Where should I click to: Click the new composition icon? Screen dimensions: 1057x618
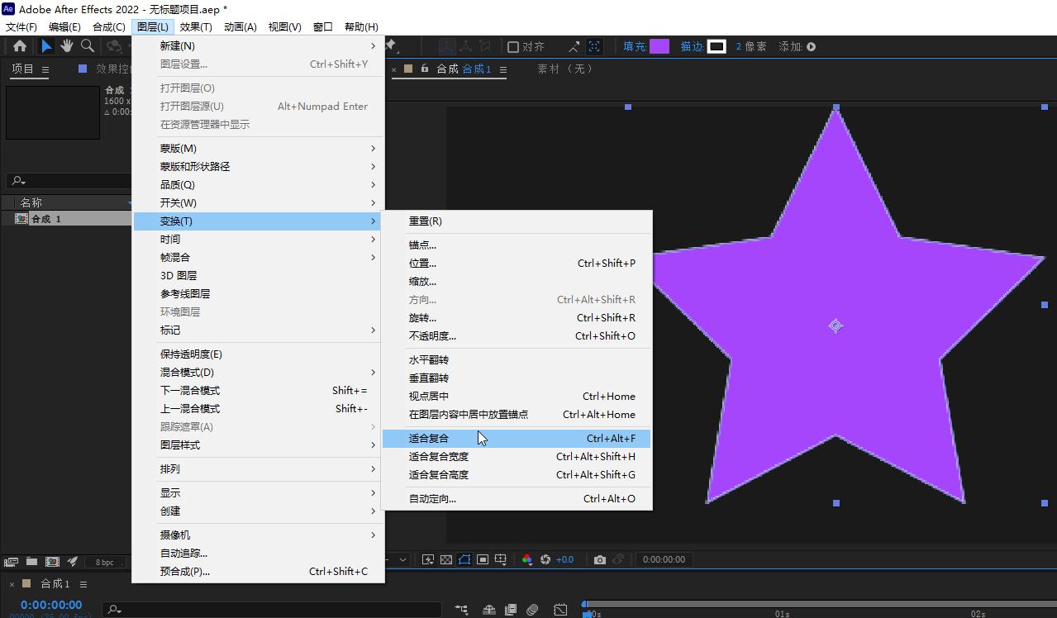[x=52, y=562]
